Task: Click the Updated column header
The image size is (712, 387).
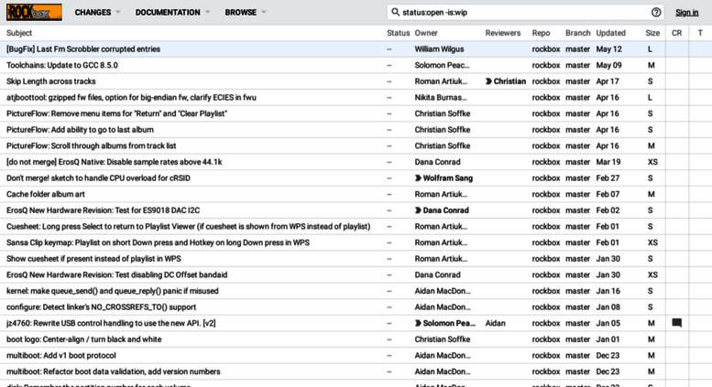Action: click(610, 33)
